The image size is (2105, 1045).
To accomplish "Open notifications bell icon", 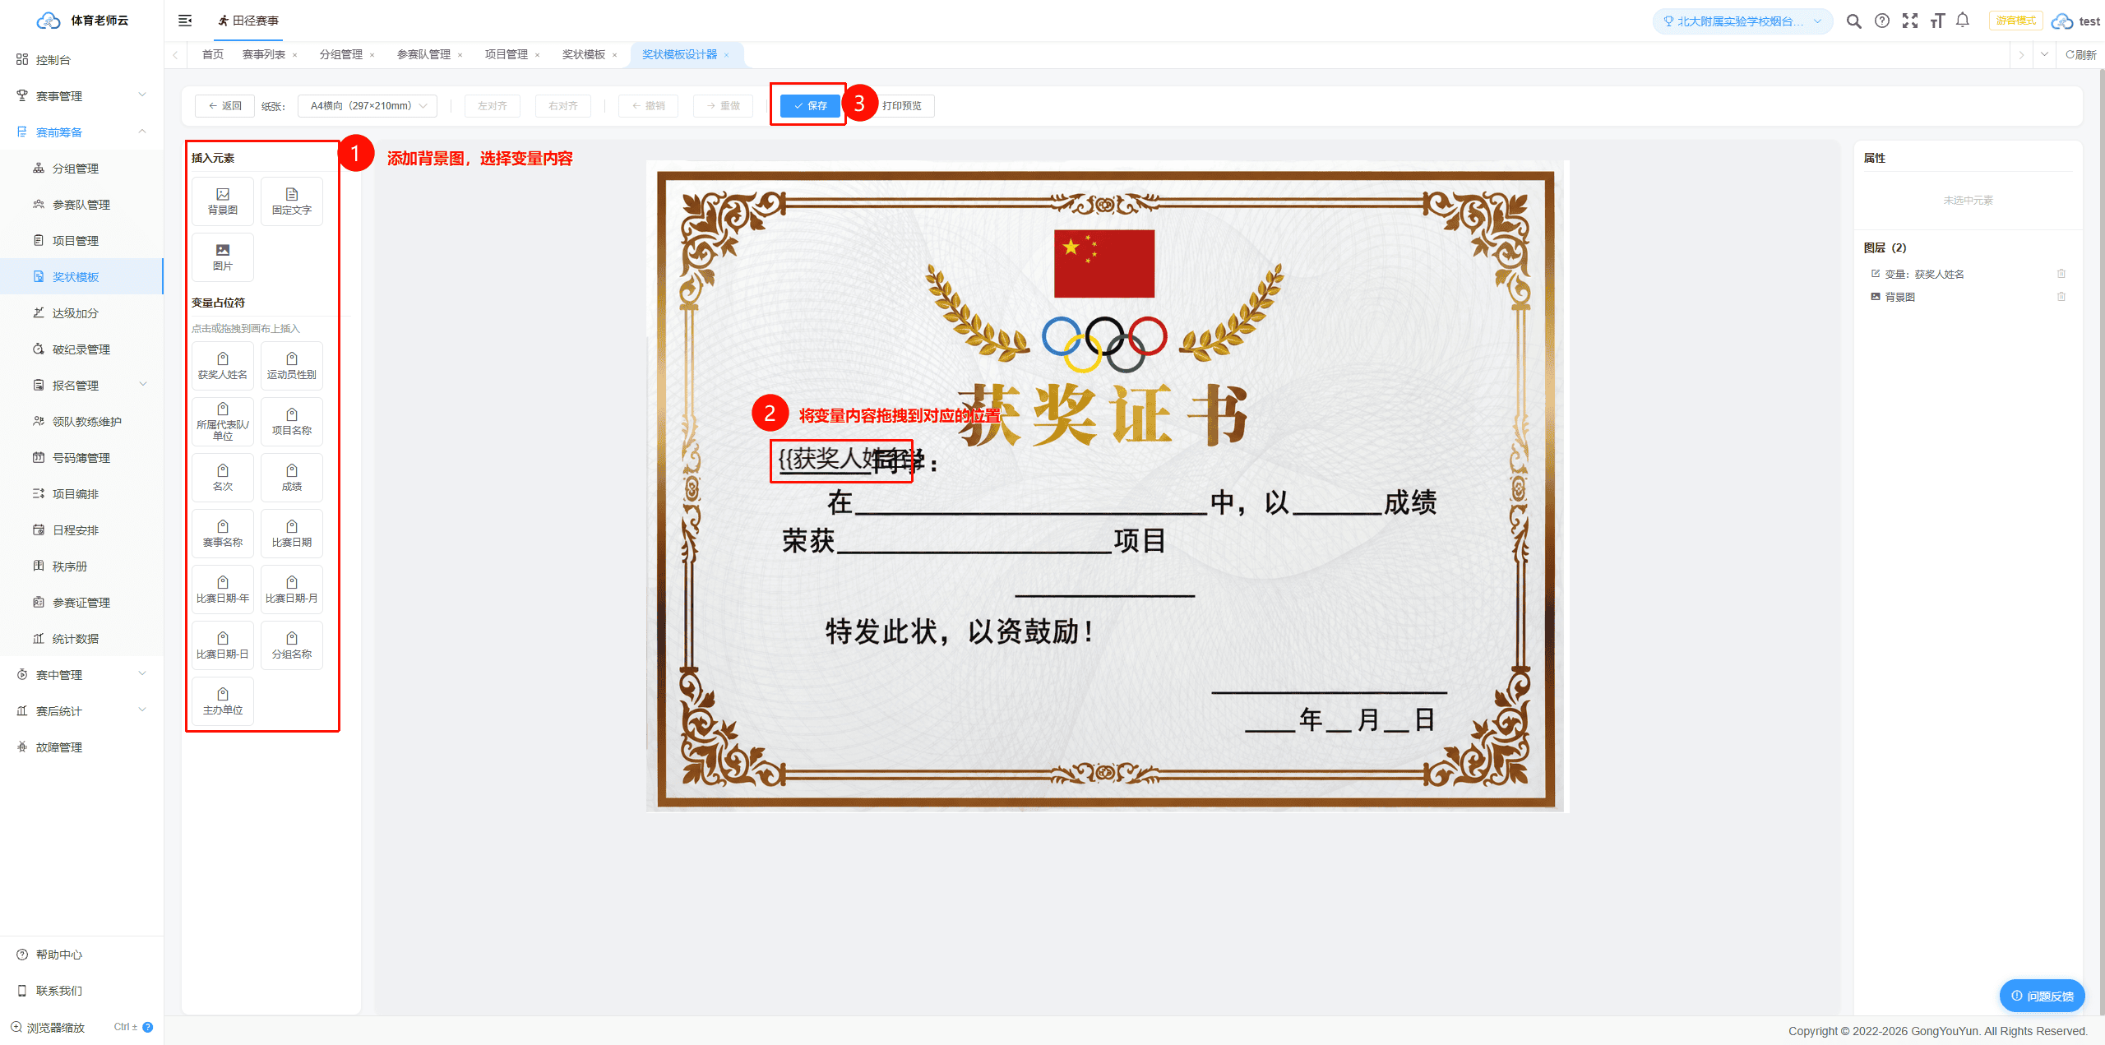I will [1963, 21].
